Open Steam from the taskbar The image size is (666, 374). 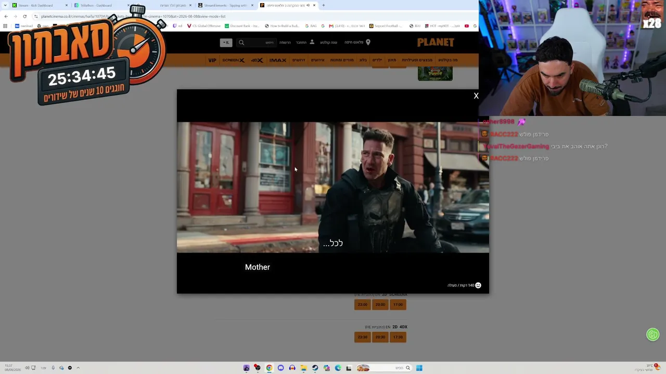[x=315, y=368]
